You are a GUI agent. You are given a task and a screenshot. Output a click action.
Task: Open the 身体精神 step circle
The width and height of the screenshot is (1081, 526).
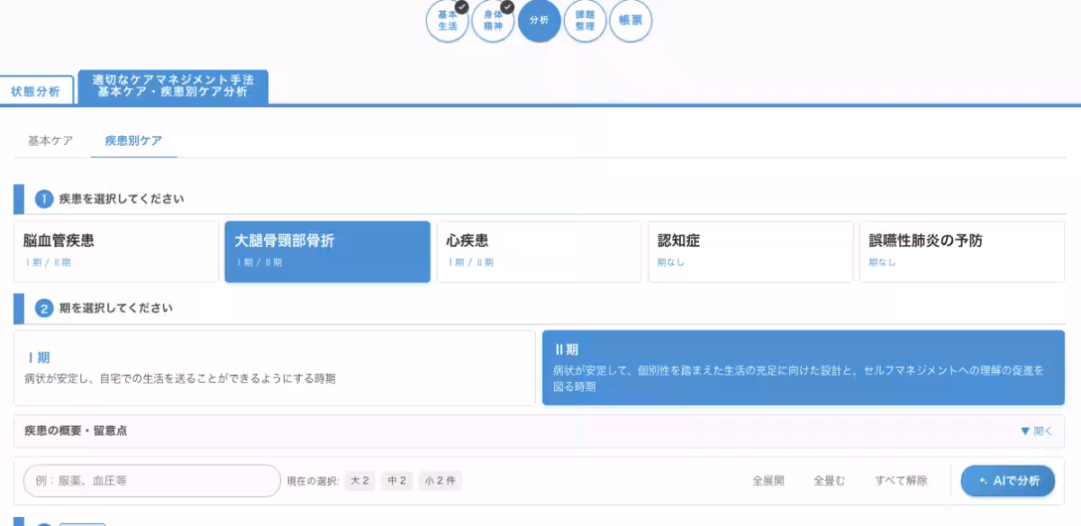click(493, 21)
